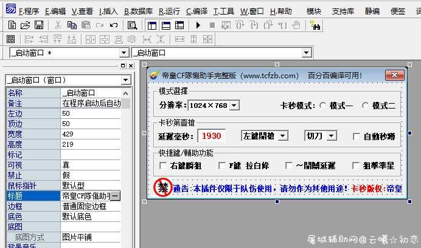Click the 宽度 value 429 cell
Image resolution: width=421 pixels, height=248 pixels.
[x=91, y=134]
